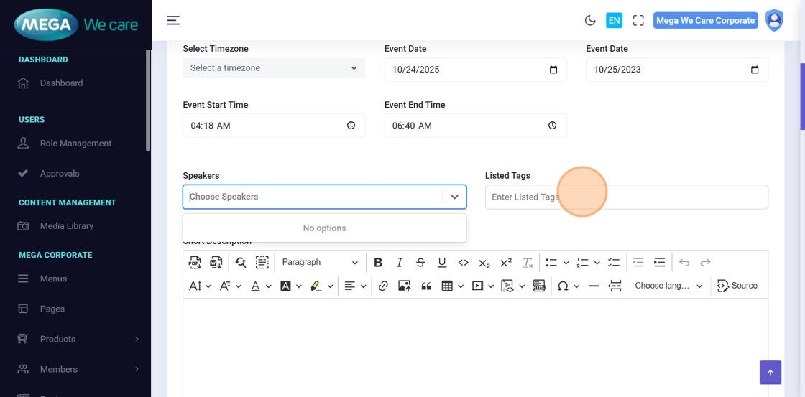The image size is (805, 397).
Task: Click the Source button in editor
Action: (737, 286)
